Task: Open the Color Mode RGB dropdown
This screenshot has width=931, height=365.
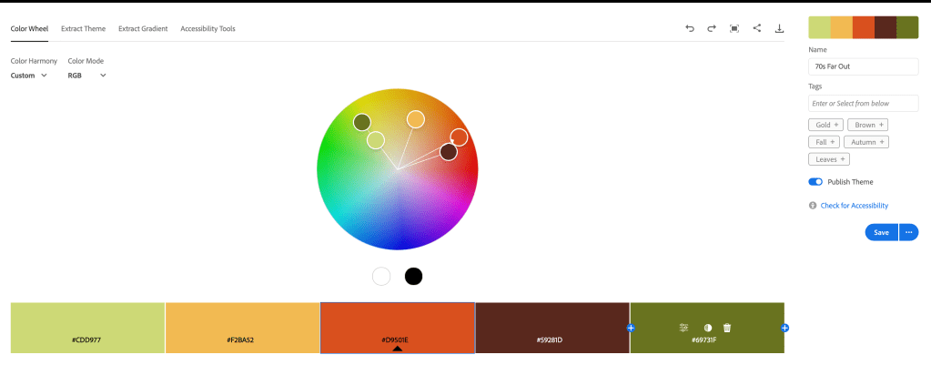Action: tap(86, 76)
